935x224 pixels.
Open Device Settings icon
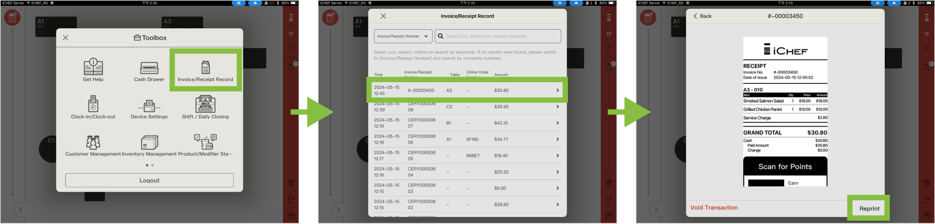coord(149,108)
